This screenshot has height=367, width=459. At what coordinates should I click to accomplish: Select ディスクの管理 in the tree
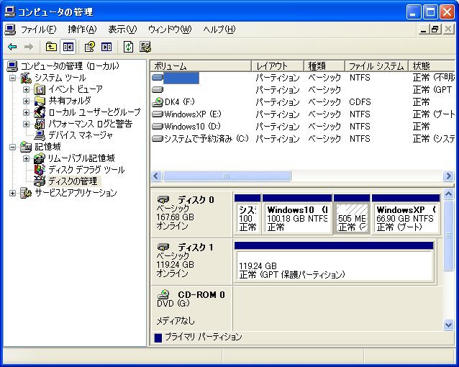pos(72,181)
